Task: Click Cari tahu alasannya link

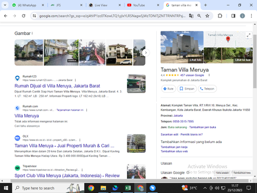Action: [27, 126]
